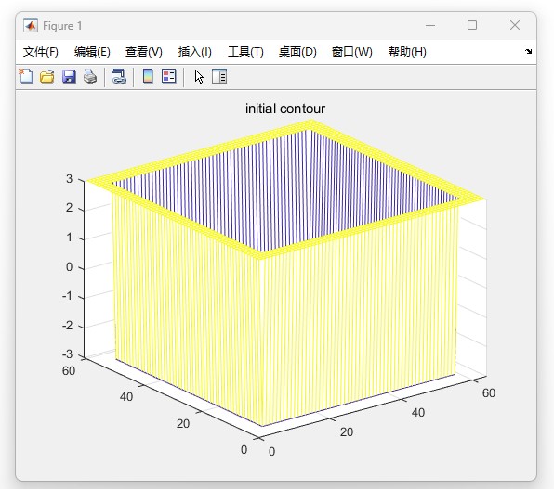Print the figure using the printer icon

[90, 76]
